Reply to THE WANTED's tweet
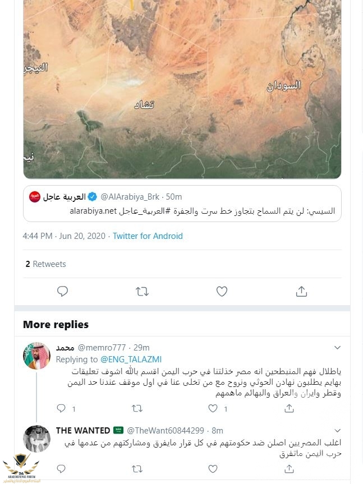Screen dimensions: 363x484 [x=62, y=468]
